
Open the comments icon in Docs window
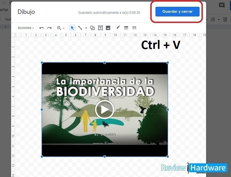point(222,5)
